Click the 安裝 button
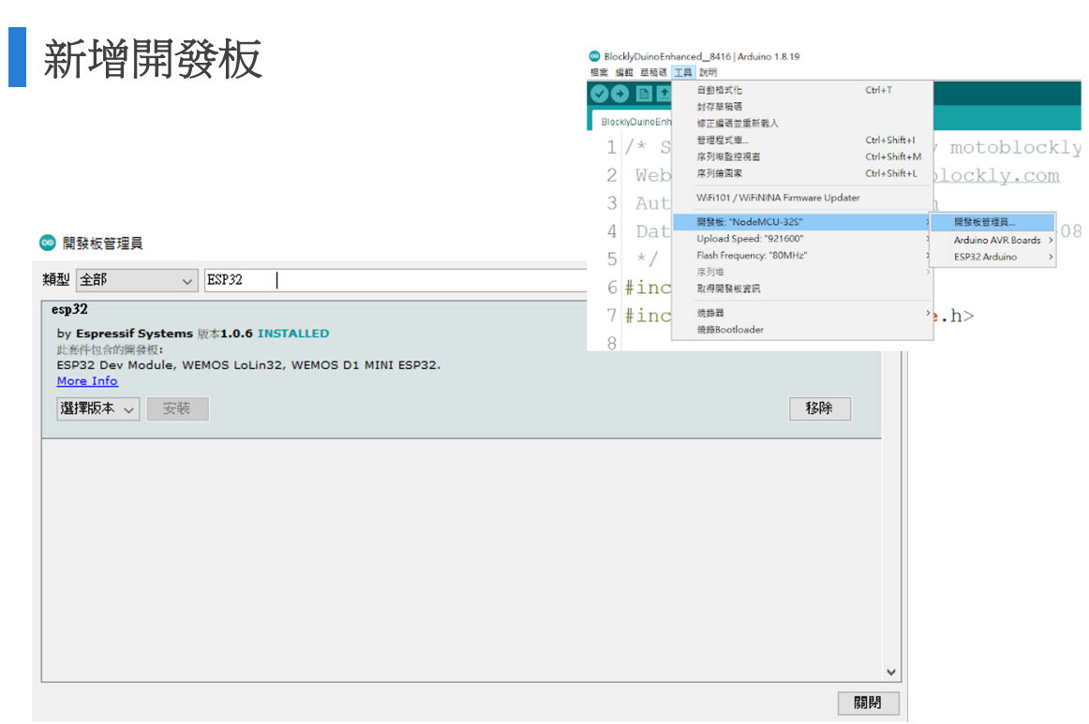Image resolution: width=1089 pixels, height=724 pixels. coord(177,409)
